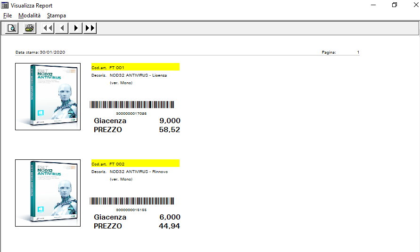Click description 'NOD32 ANTIVIRUS - Licenza'
This screenshot has height=252, width=420.
pos(138,75)
